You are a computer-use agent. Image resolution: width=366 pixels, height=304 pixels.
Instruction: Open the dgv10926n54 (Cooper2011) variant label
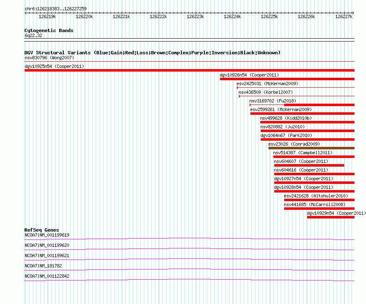pyautogui.click(x=249, y=75)
